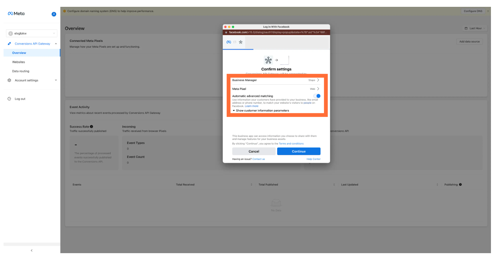The width and height of the screenshot is (499, 263).
Task: Click the Event Activity heading
Action: (80, 107)
